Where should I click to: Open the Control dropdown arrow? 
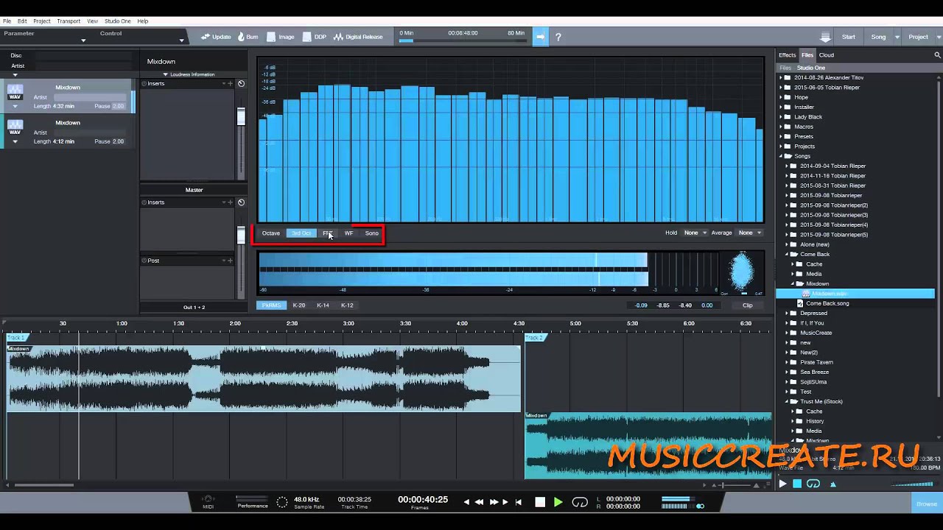(181, 40)
